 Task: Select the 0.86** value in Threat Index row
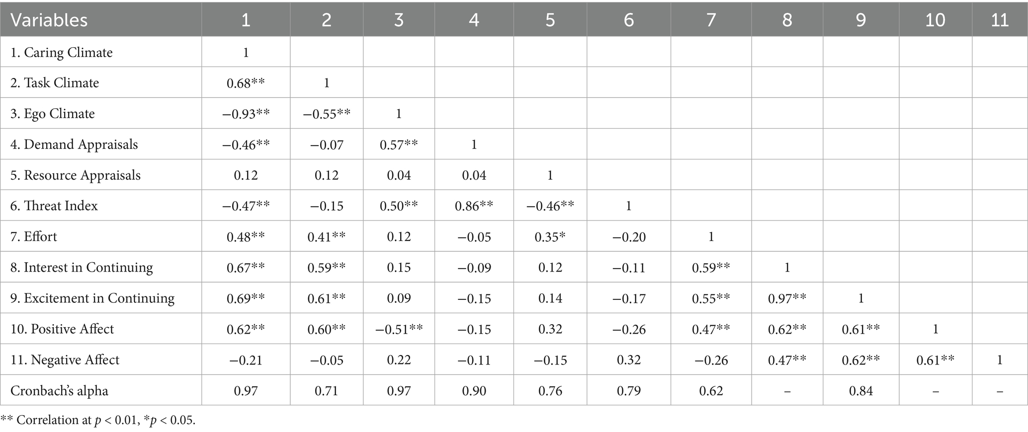click(474, 206)
